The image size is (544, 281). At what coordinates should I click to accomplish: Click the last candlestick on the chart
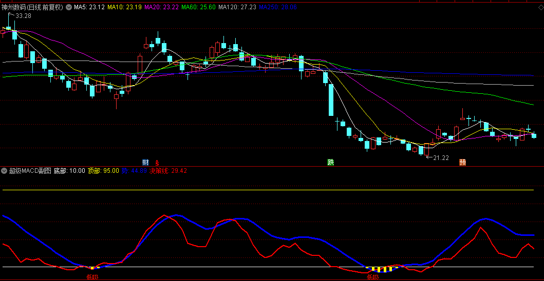click(534, 135)
